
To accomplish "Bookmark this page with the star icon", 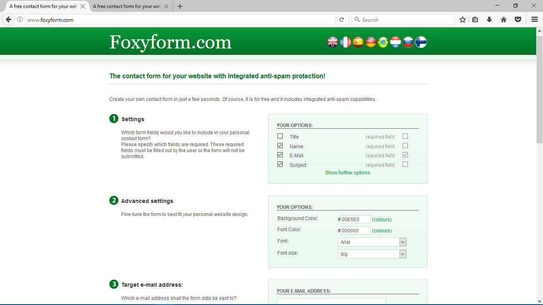I will tap(462, 19).
